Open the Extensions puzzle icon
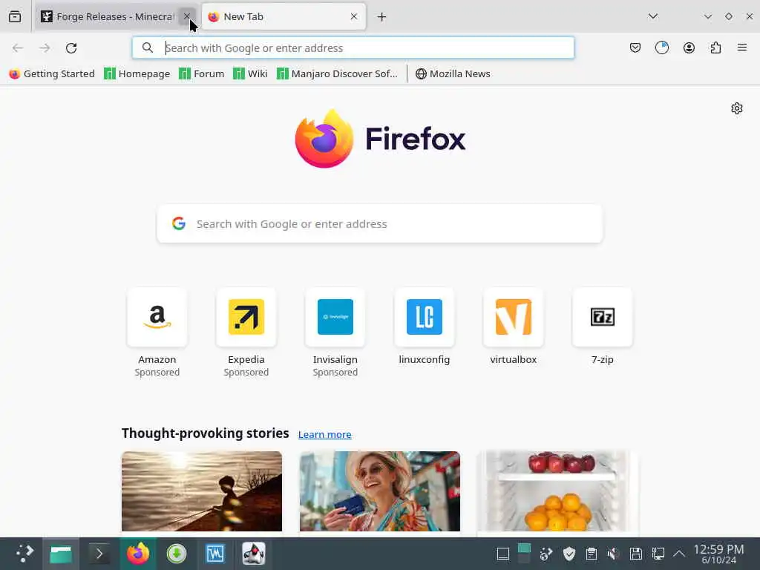 [x=715, y=47]
